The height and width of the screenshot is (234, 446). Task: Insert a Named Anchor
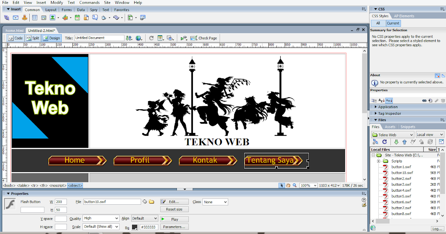25,17
